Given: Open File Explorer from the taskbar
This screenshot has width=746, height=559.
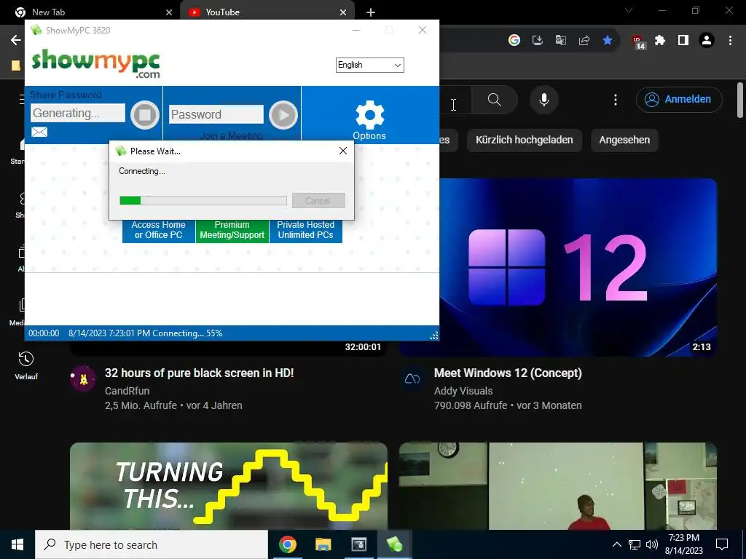Looking at the screenshot, I should 323,544.
